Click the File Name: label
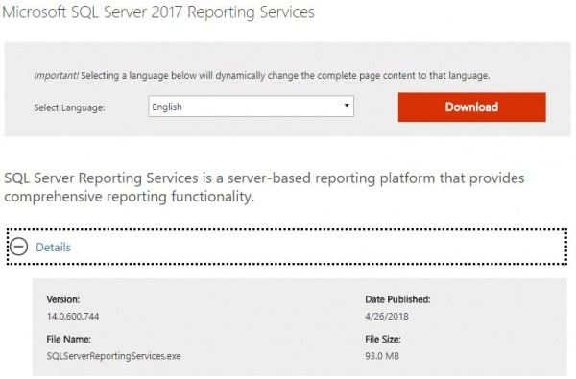The width and height of the screenshot is (576, 379). 69,339
